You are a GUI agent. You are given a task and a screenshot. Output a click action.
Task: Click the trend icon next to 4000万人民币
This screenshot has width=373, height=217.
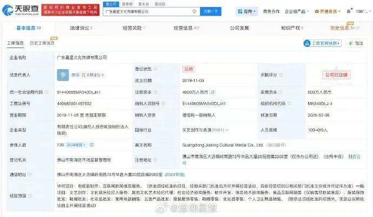click(212, 92)
